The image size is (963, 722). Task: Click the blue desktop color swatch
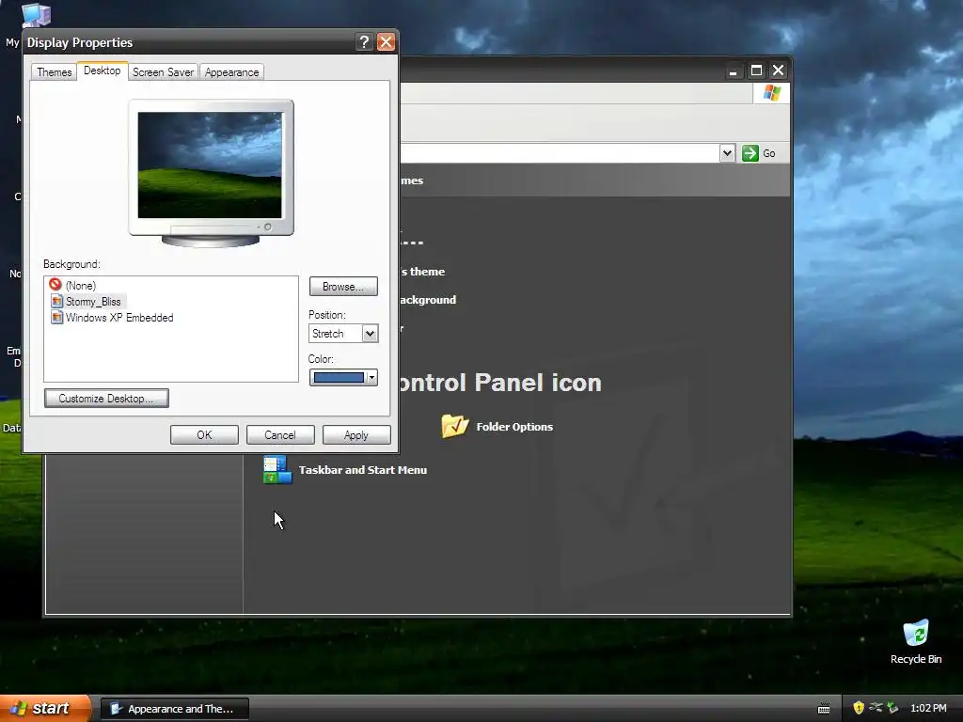pyautogui.click(x=339, y=378)
